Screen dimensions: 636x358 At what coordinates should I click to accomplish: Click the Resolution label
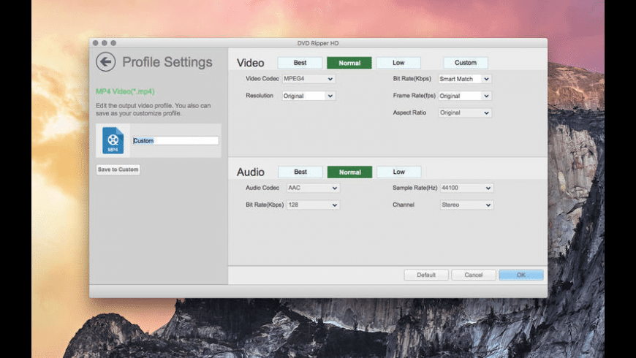pyautogui.click(x=260, y=96)
